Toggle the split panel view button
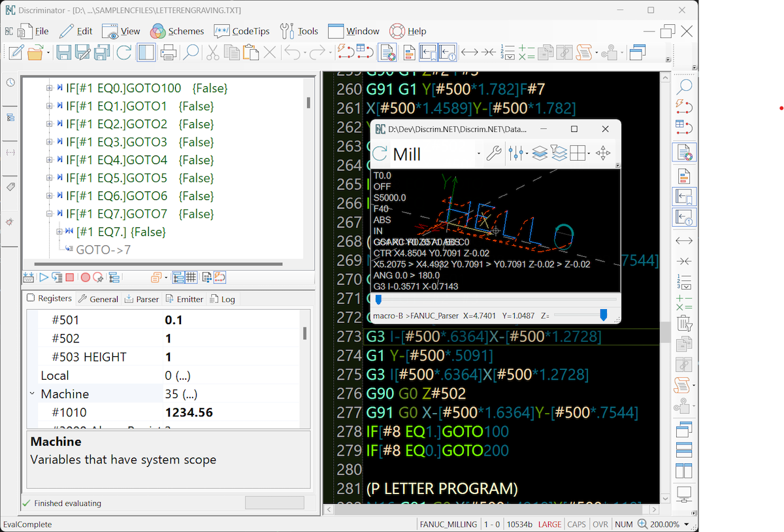Viewport: 784px width, 532px height. (x=146, y=52)
